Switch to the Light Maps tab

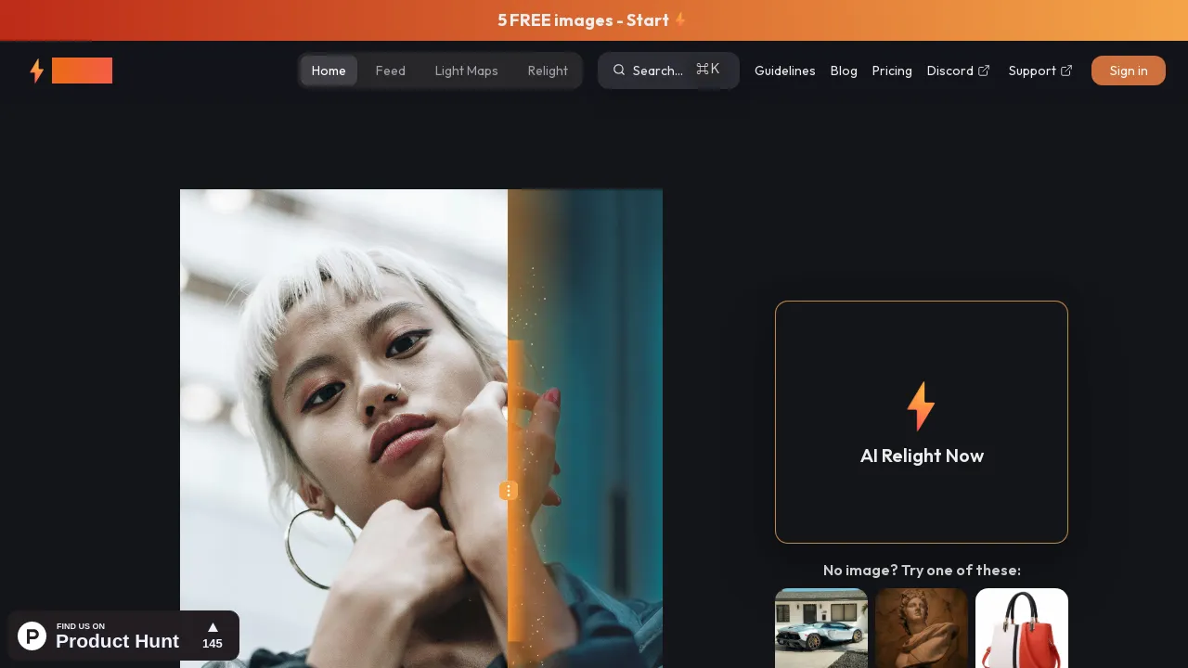466,71
